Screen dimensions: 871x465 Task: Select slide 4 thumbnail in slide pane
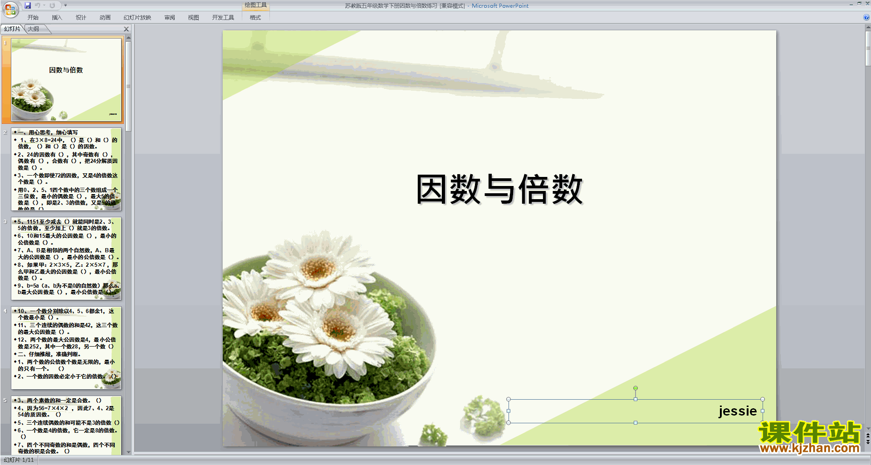[x=66, y=348]
